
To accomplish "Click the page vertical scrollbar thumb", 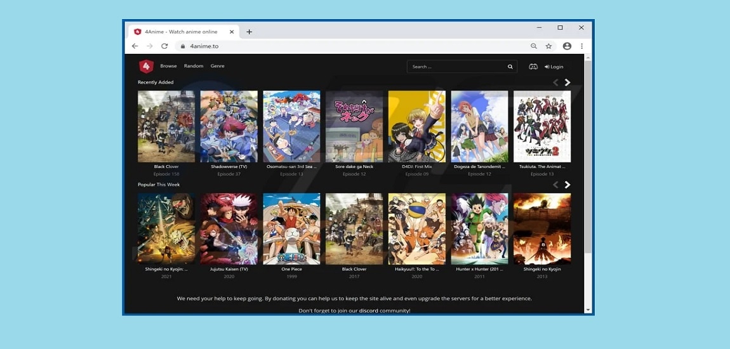I will point(588,158).
